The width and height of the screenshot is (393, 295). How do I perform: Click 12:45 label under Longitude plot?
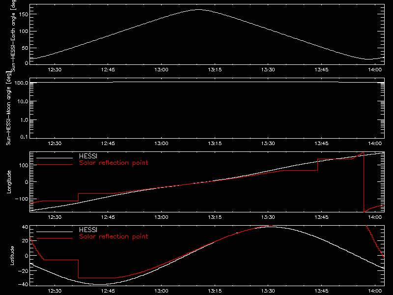click(108, 217)
